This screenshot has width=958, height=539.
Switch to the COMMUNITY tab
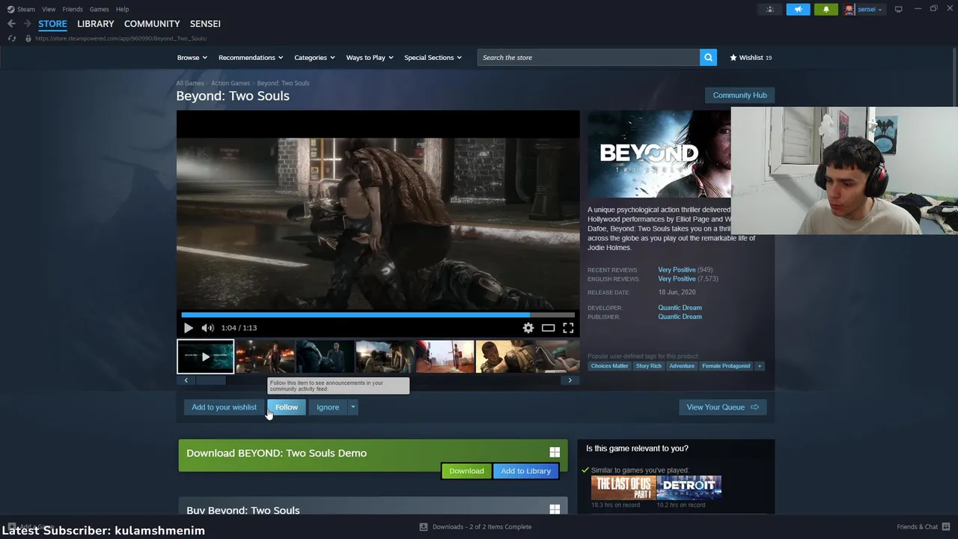point(152,24)
